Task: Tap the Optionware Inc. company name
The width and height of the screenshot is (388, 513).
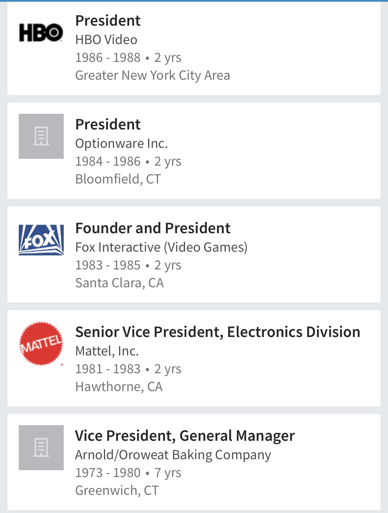Action: [x=122, y=143]
